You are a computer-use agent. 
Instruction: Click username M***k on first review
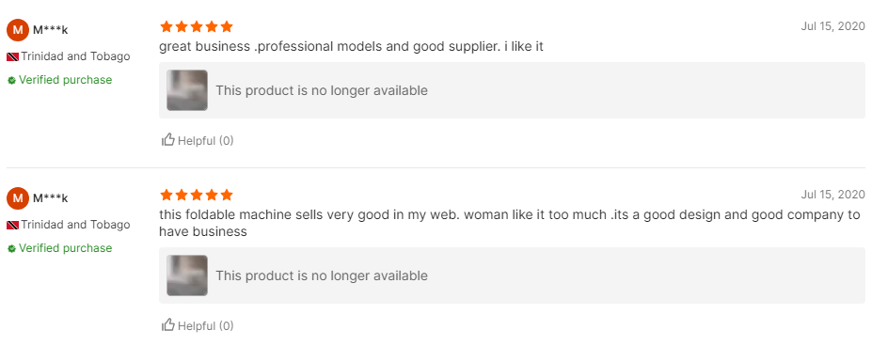click(x=50, y=30)
